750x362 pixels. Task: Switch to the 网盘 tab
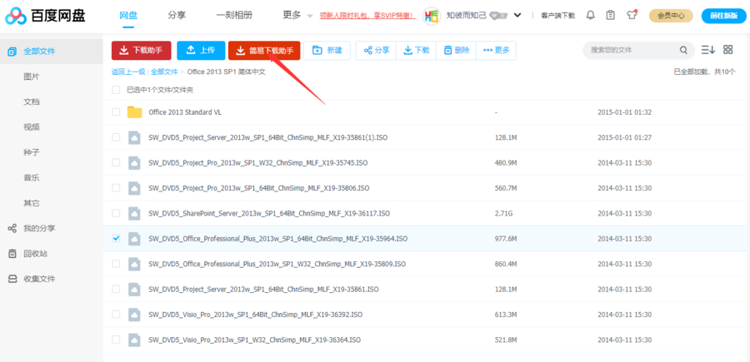pos(128,15)
